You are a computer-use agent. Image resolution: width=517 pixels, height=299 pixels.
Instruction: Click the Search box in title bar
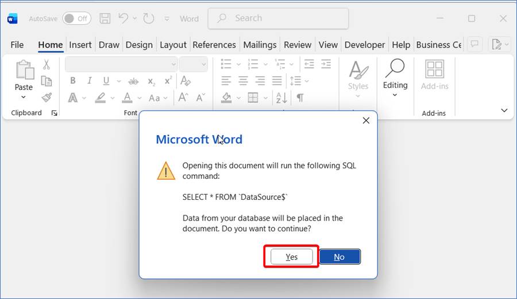coord(278,18)
